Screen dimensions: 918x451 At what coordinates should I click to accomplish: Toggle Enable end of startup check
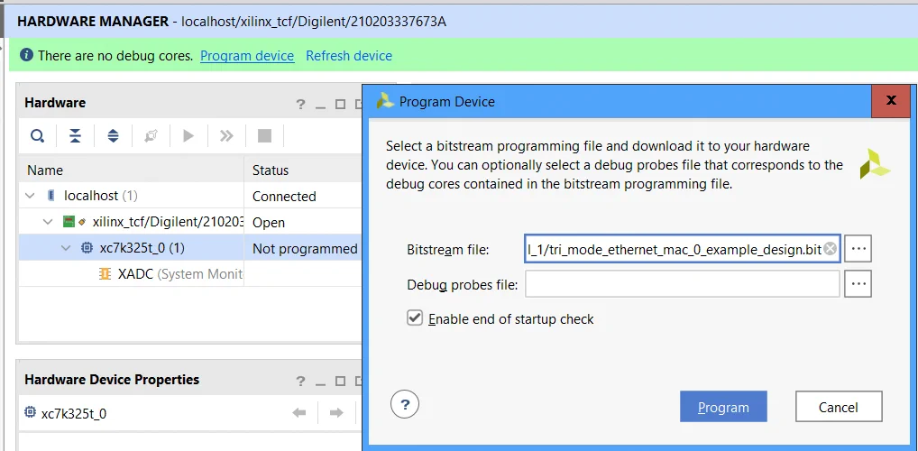(x=415, y=318)
